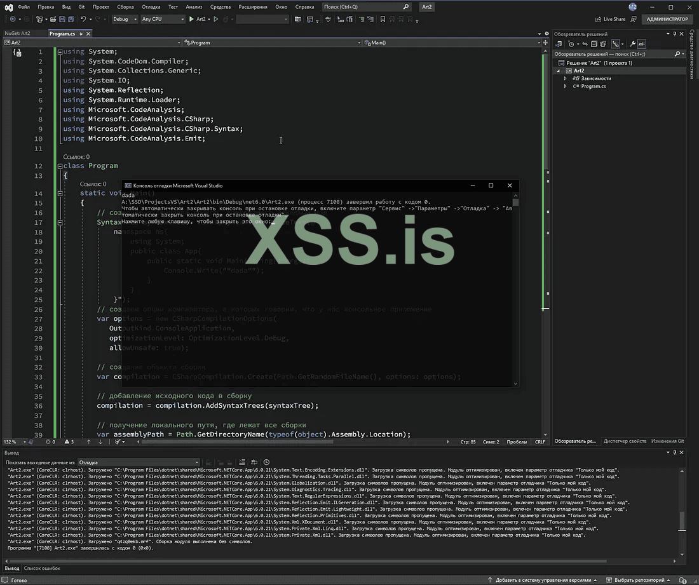Click the Solution Explorer views switch icon
This screenshot has width=699, height=585.
pyautogui.click(x=559, y=44)
